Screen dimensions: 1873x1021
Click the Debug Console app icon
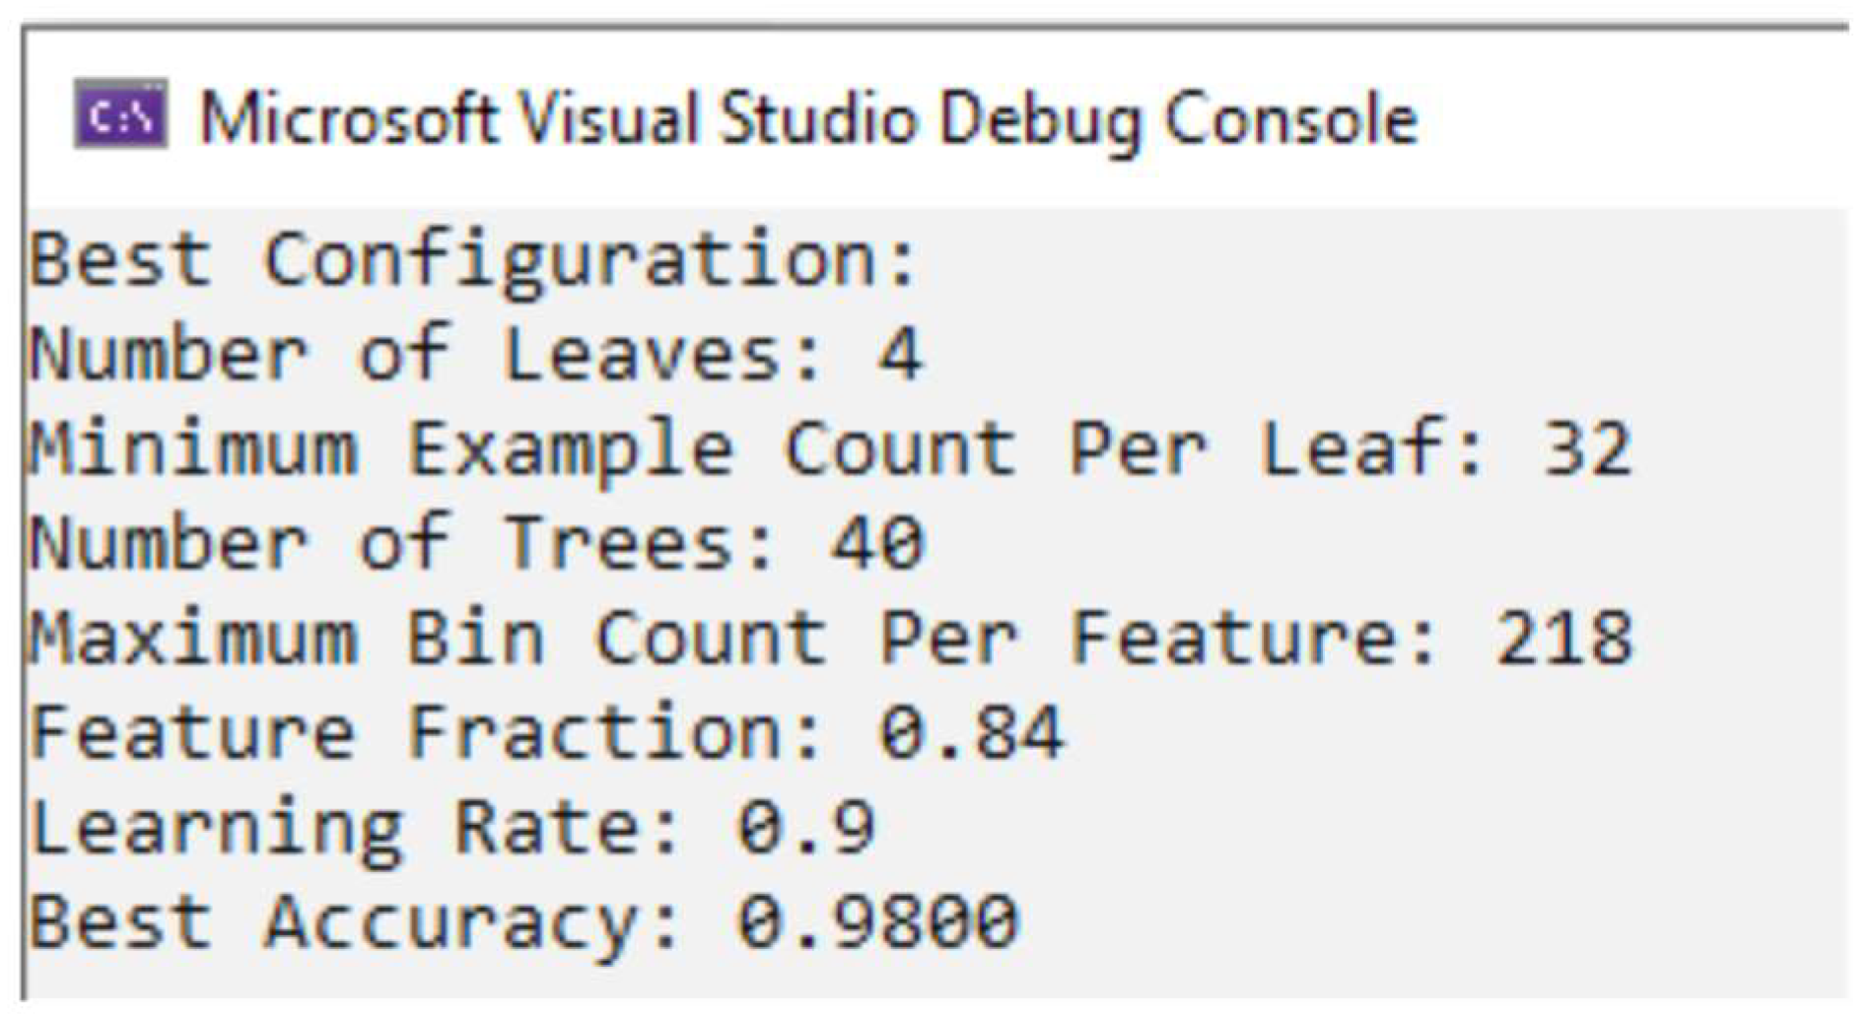[120, 117]
